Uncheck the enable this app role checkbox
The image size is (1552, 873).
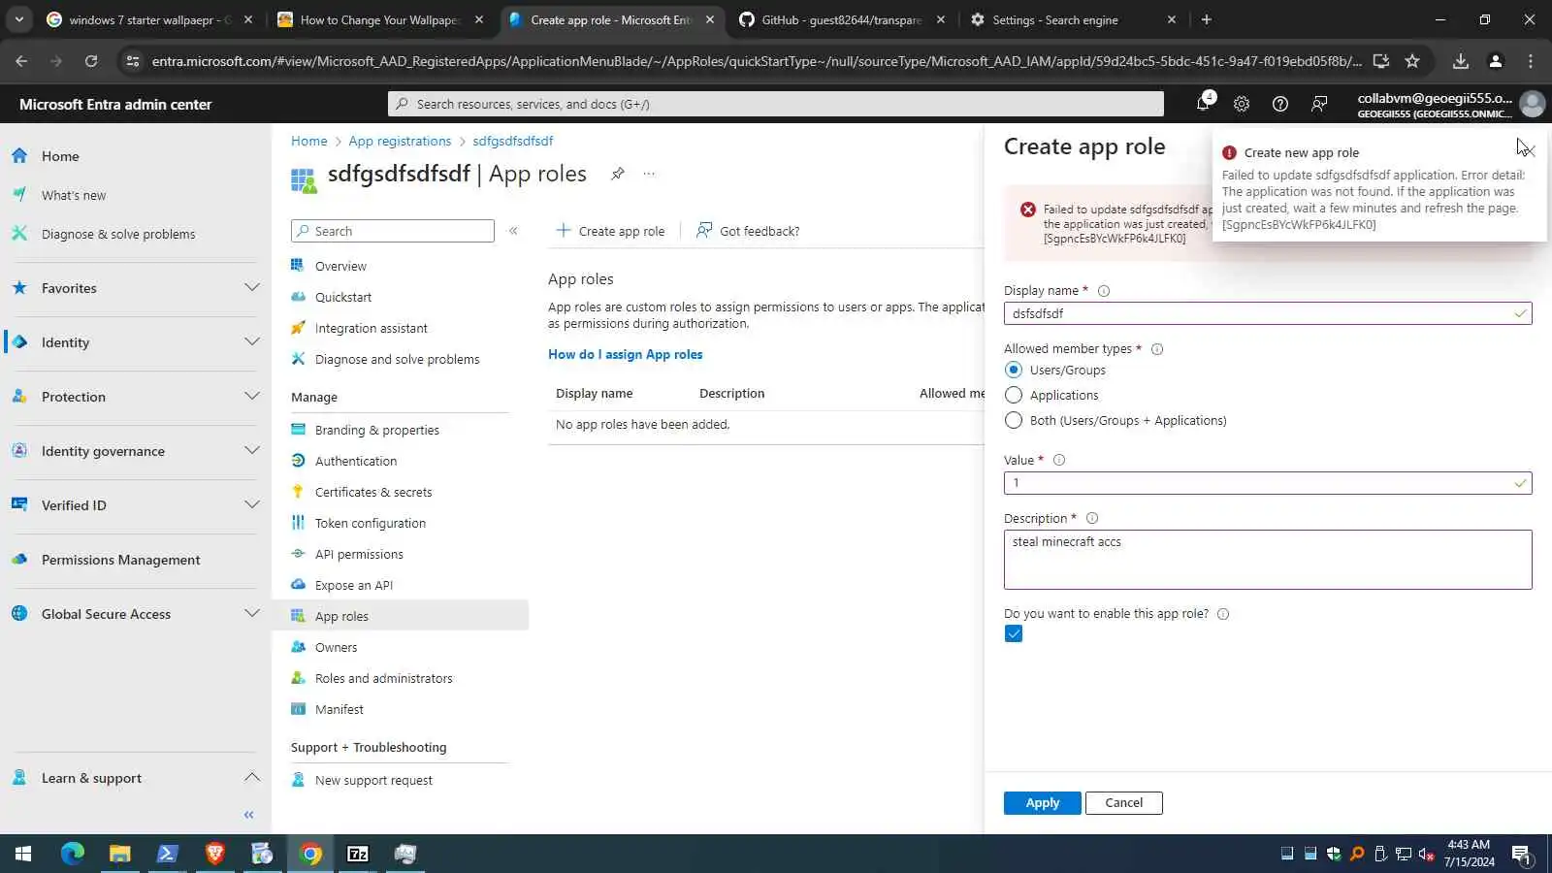1014,634
